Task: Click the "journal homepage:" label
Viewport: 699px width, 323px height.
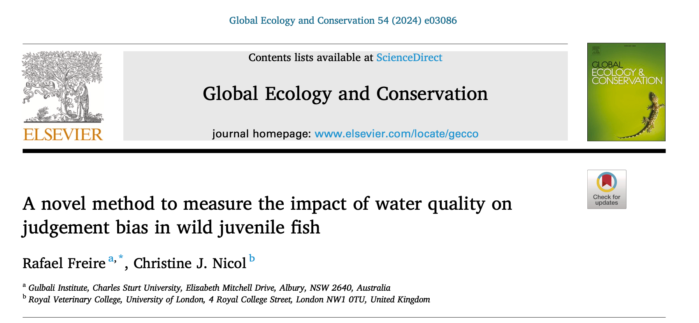Action: click(x=261, y=134)
